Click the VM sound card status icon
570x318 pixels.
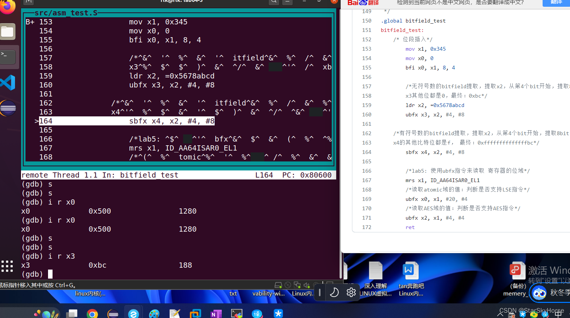(x=307, y=285)
